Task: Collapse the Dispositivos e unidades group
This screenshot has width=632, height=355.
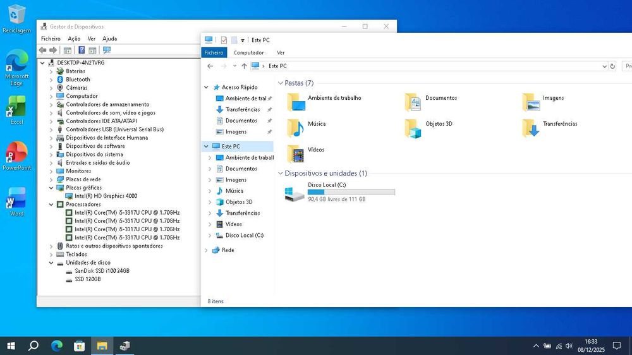Action: tap(280, 173)
